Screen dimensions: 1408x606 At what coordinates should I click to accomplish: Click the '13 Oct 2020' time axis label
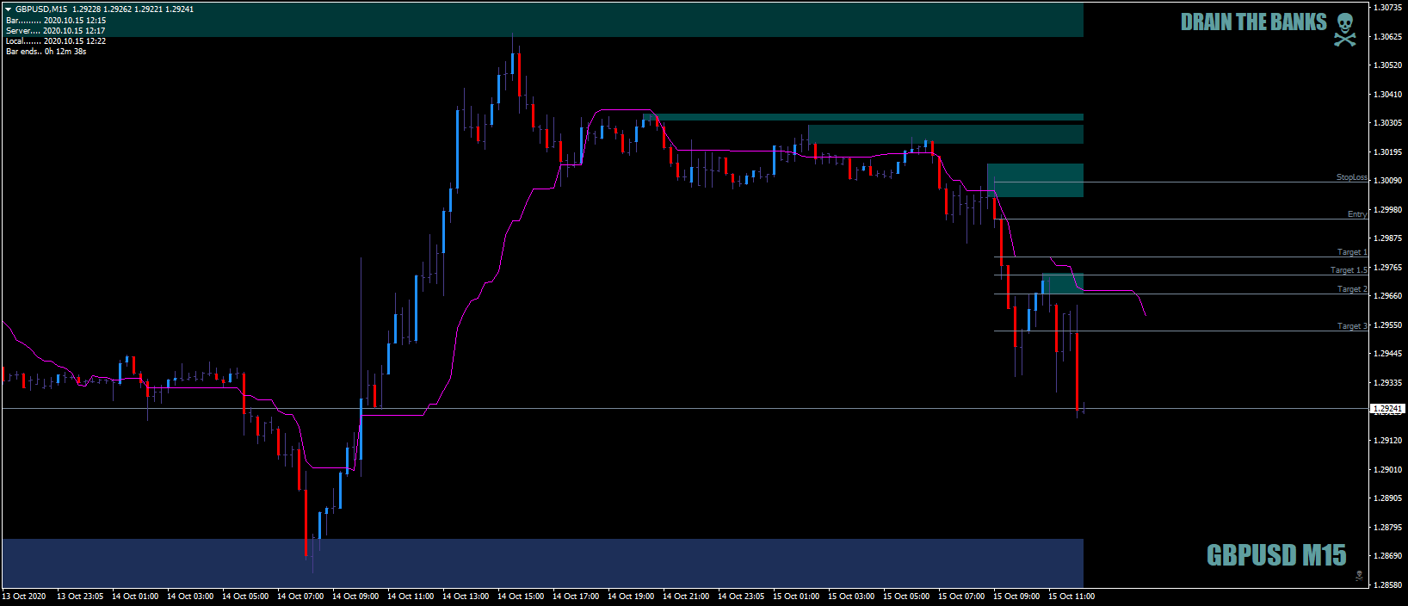coord(24,596)
